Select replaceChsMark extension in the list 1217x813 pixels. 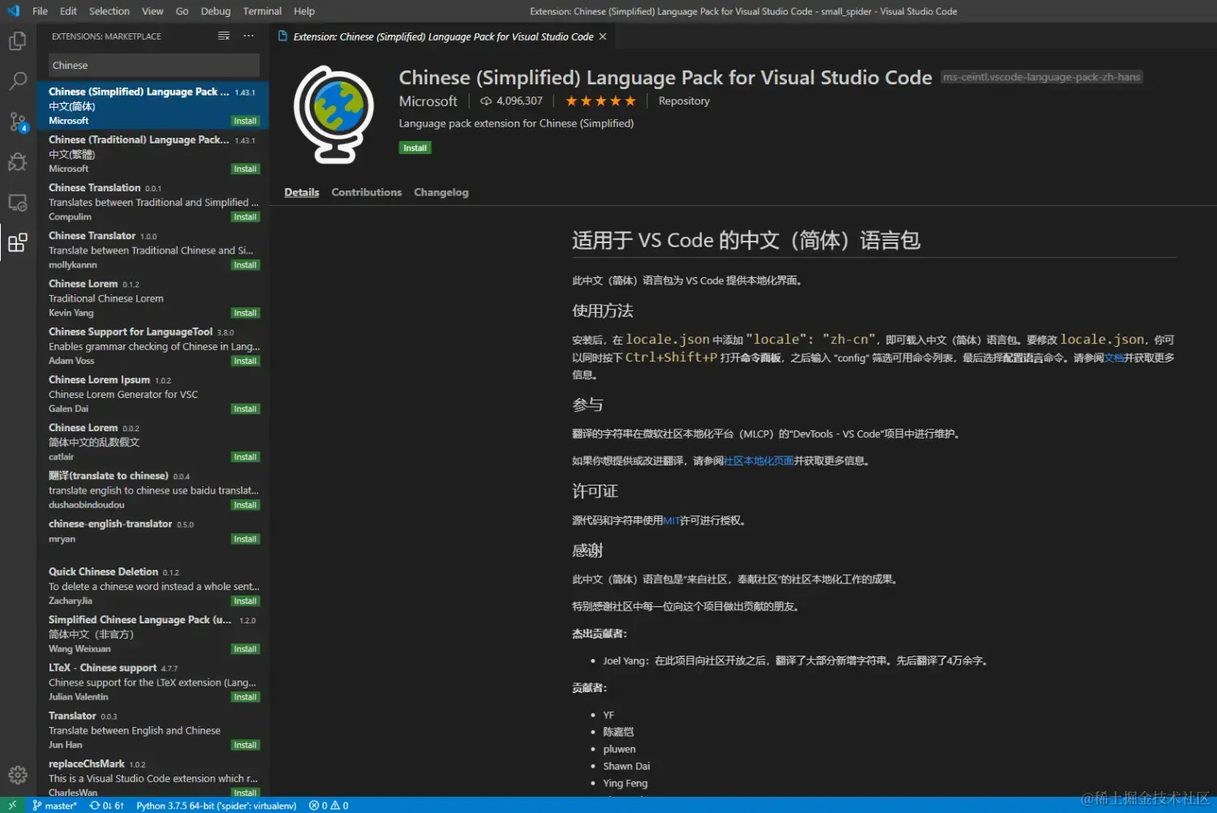pos(153,777)
